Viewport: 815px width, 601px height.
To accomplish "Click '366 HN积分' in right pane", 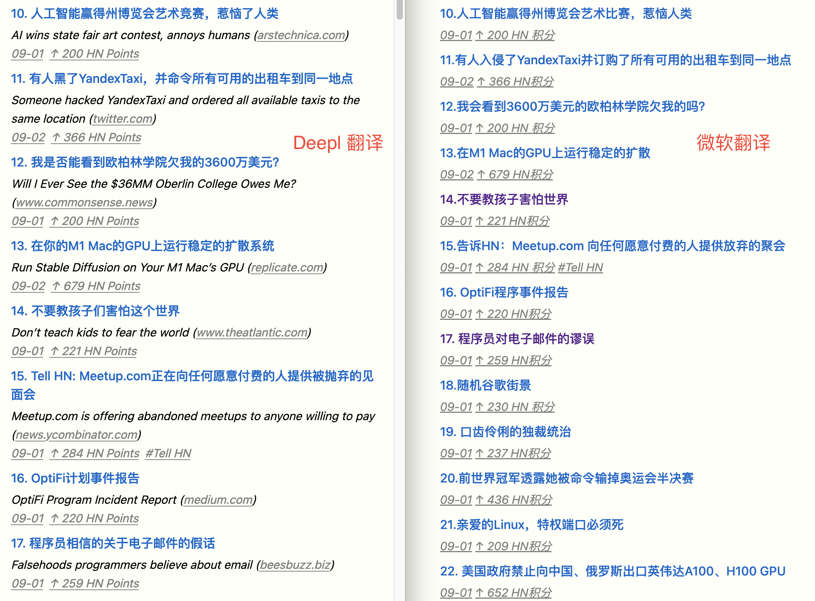I will [515, 82].
